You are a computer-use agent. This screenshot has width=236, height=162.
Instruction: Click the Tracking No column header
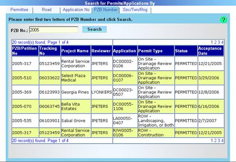pos(50,51)
